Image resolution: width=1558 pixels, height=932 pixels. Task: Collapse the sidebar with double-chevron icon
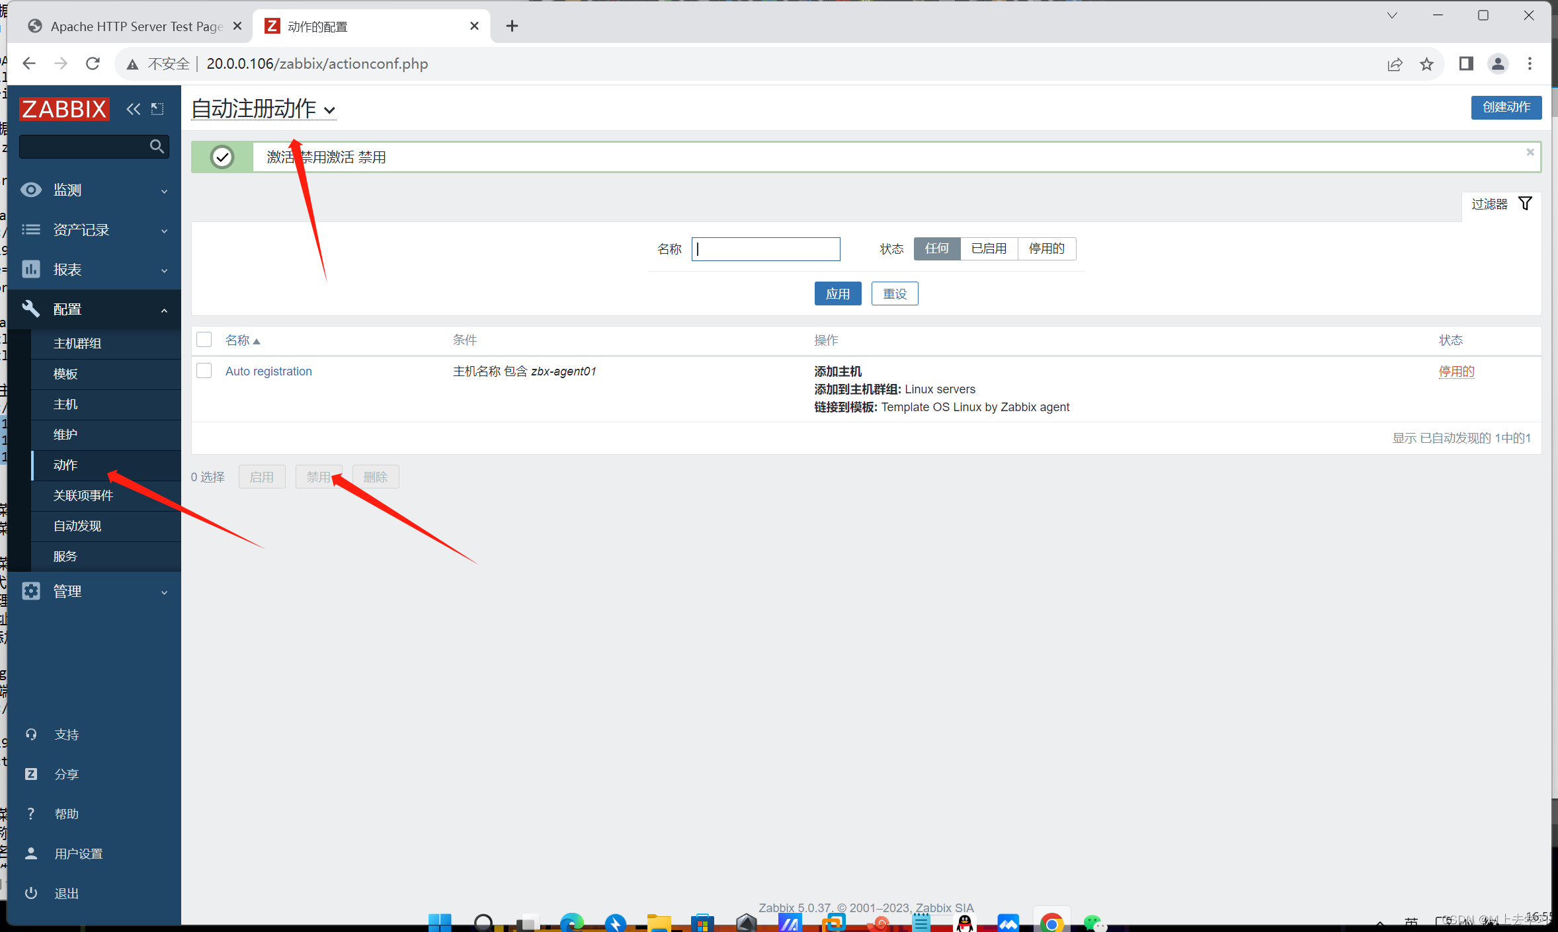[x=133, y=109]
